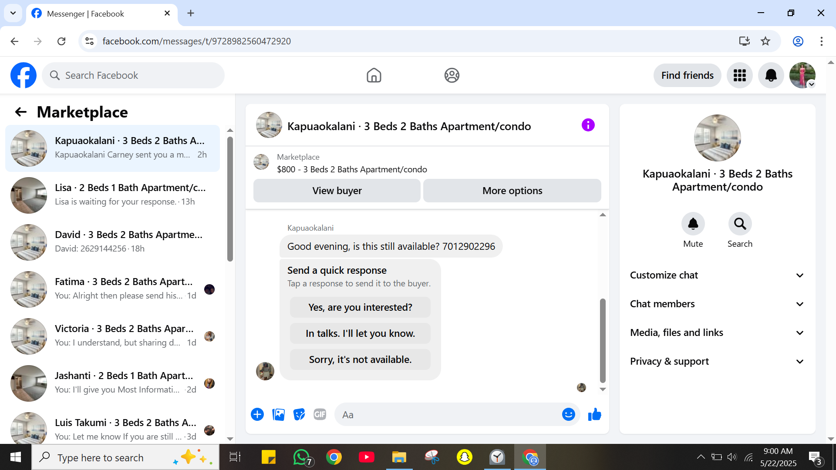Open the Chrome three-dot menu
The image size is (836, 470).
(821, 41)
